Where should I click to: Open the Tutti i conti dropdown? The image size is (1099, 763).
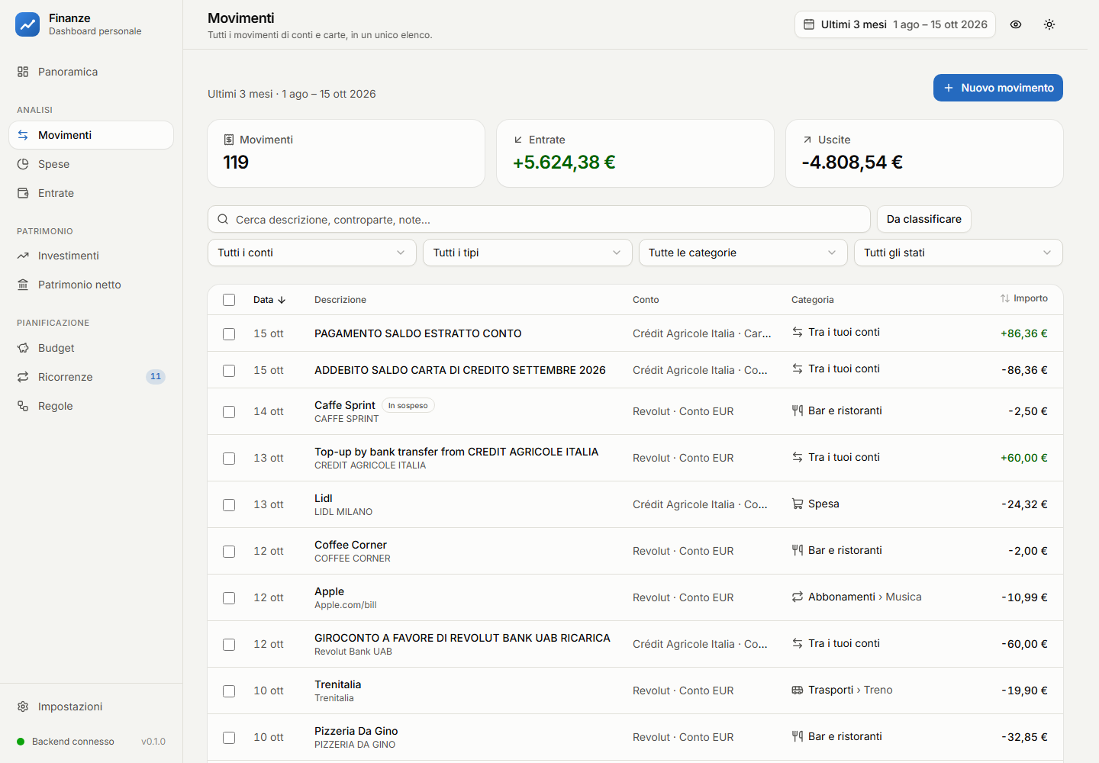(x=312, y=253)
